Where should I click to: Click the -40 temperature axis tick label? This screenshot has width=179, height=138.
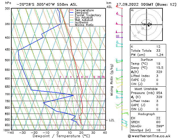11,133
